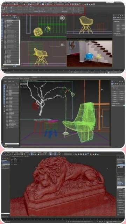This screenshot has width=126, height=224.
Task: Select the floor lamp base in middle screenshot
Action: [x=66, y=133]
